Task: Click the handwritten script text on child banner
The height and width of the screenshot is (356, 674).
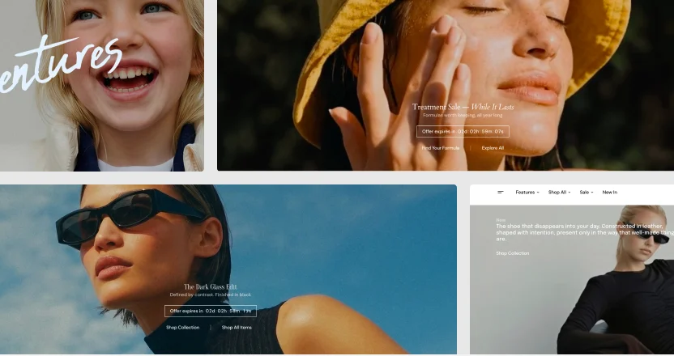Action: pyautogui.click(x=60, y=64)
